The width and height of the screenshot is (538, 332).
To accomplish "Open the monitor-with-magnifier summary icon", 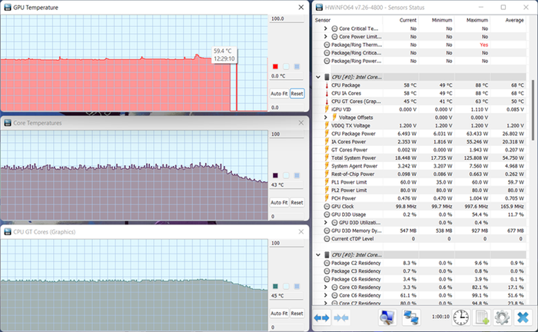I will (387, 317).
